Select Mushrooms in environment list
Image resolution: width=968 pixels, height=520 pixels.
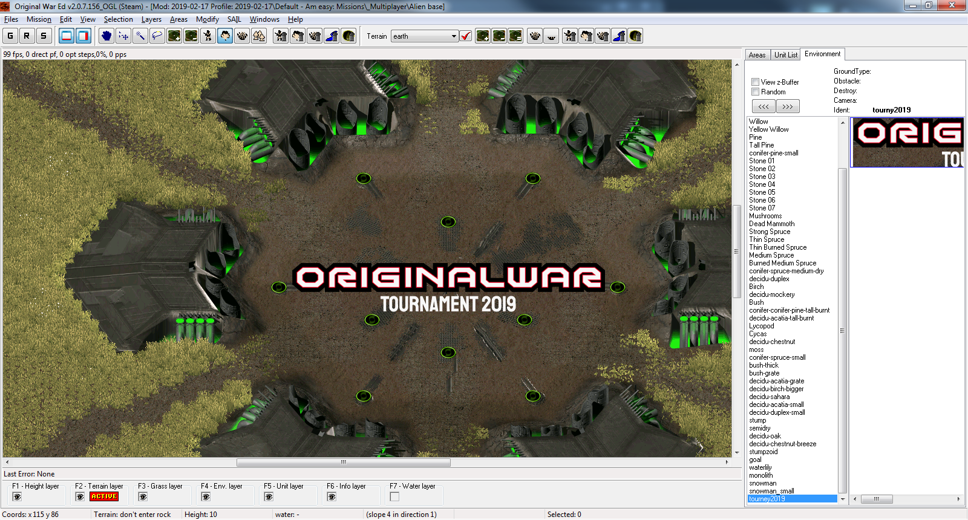[765, 216]
